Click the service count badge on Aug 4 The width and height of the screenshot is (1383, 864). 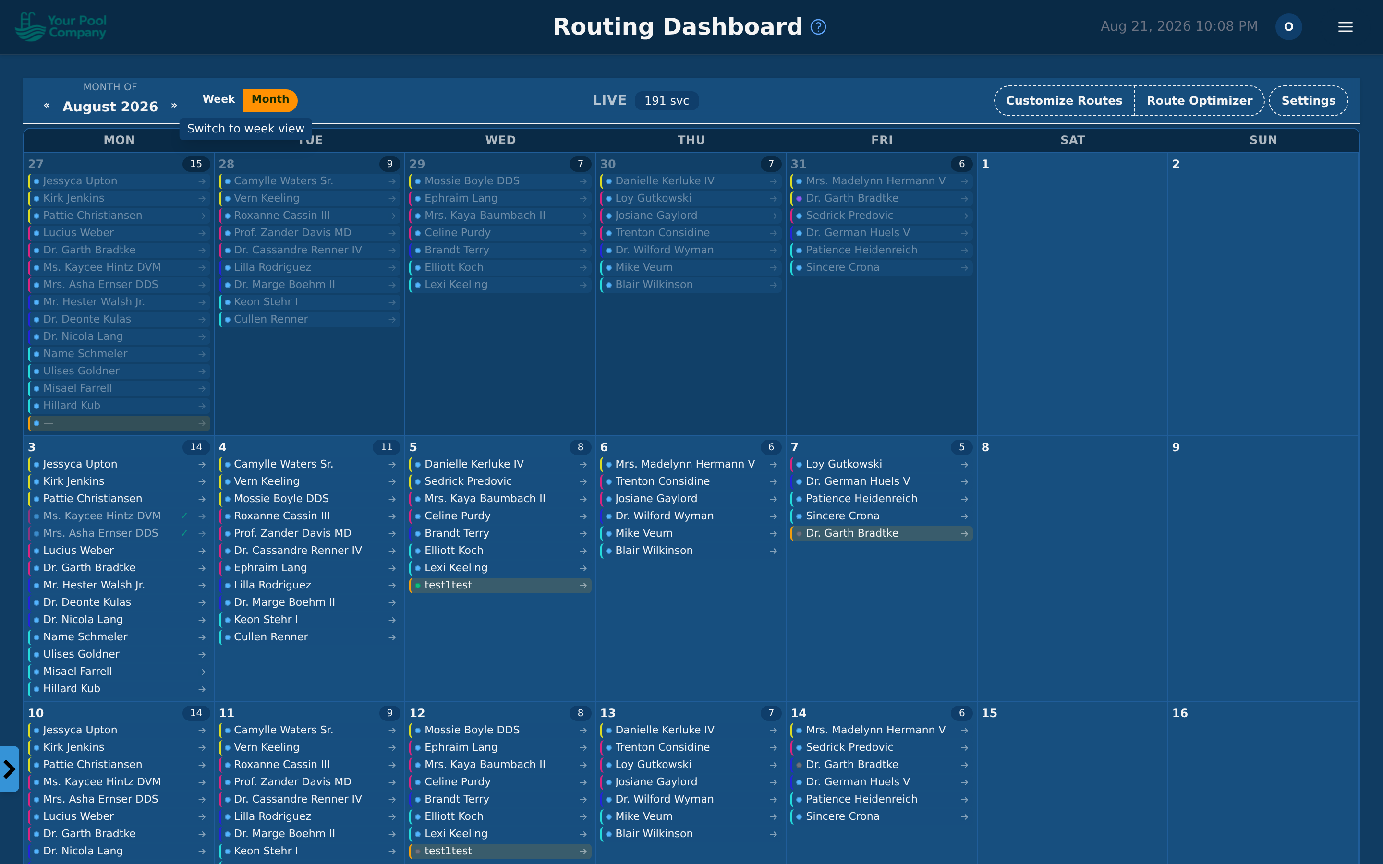386,447
